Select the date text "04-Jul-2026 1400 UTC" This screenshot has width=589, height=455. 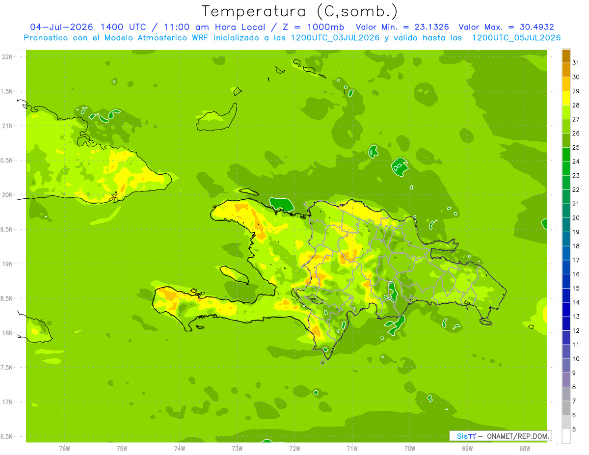(88, 27)
